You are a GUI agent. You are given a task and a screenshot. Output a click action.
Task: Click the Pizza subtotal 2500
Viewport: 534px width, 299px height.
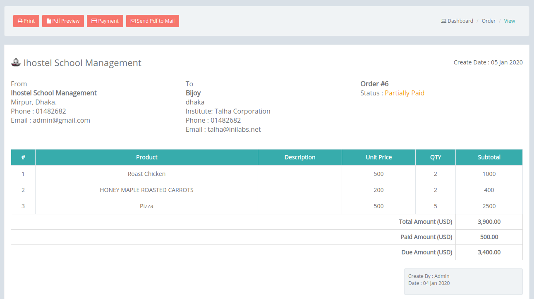point(489,206)
